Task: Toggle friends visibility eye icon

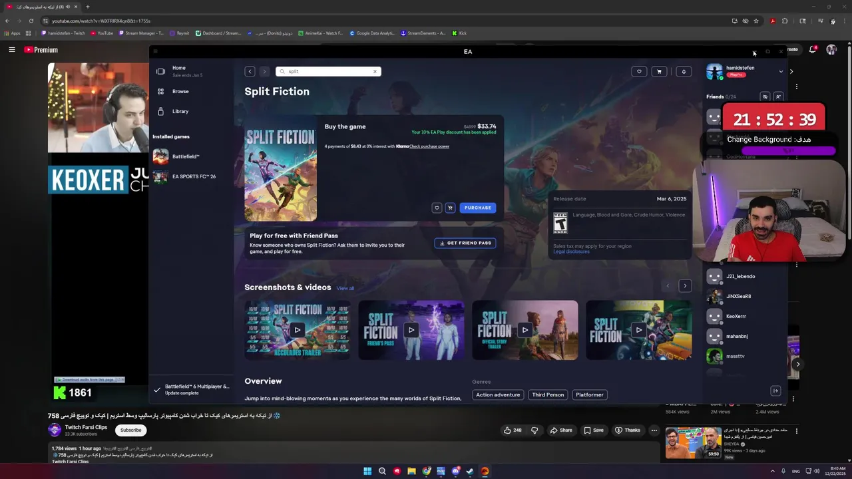Action: coord(765,96)
